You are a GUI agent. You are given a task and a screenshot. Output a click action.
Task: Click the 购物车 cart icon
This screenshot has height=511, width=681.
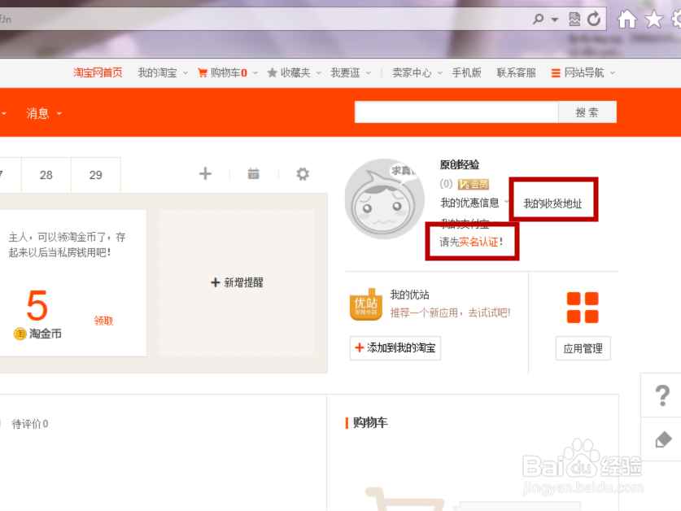click(x=203, y=72)
